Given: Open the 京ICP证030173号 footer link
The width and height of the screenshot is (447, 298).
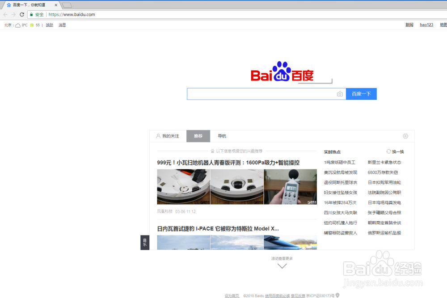Looking at the screenshot, I should pos(320,296).
